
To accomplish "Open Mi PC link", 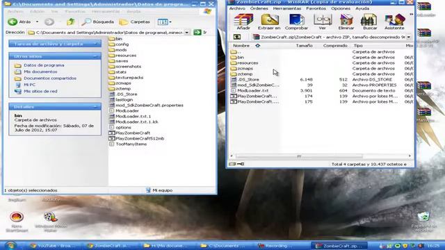I will 29,85.
